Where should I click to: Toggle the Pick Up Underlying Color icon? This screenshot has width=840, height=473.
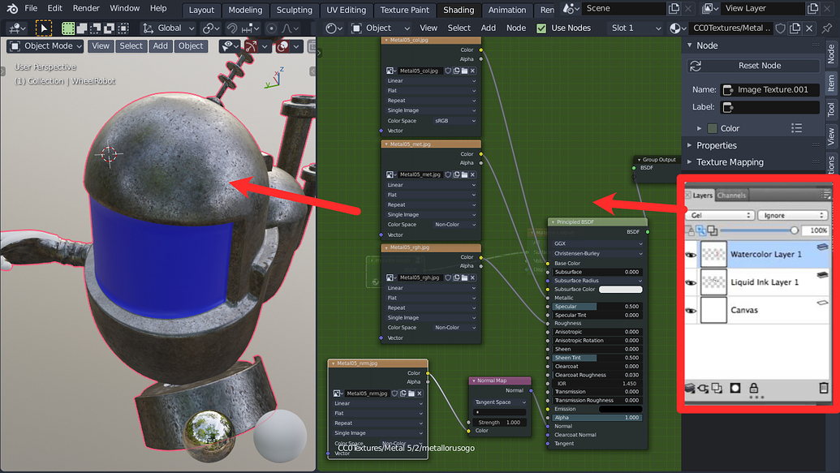pyautogui.click(x=700, y=230)
